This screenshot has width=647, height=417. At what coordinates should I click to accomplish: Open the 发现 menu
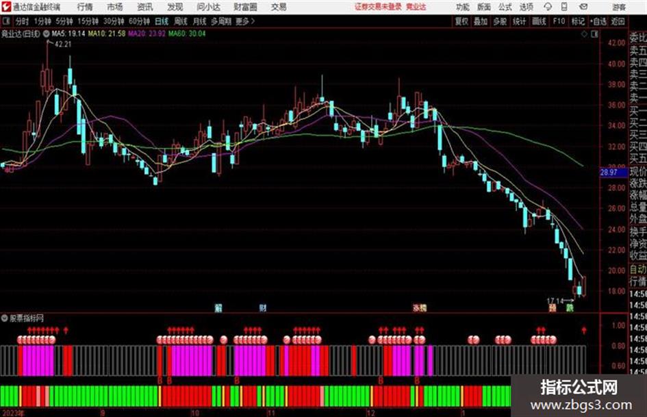pos(175,7)
